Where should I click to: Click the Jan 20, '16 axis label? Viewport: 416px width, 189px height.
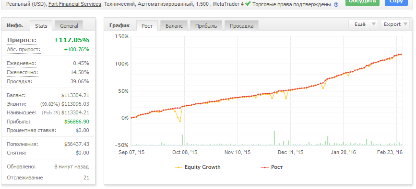344,153
